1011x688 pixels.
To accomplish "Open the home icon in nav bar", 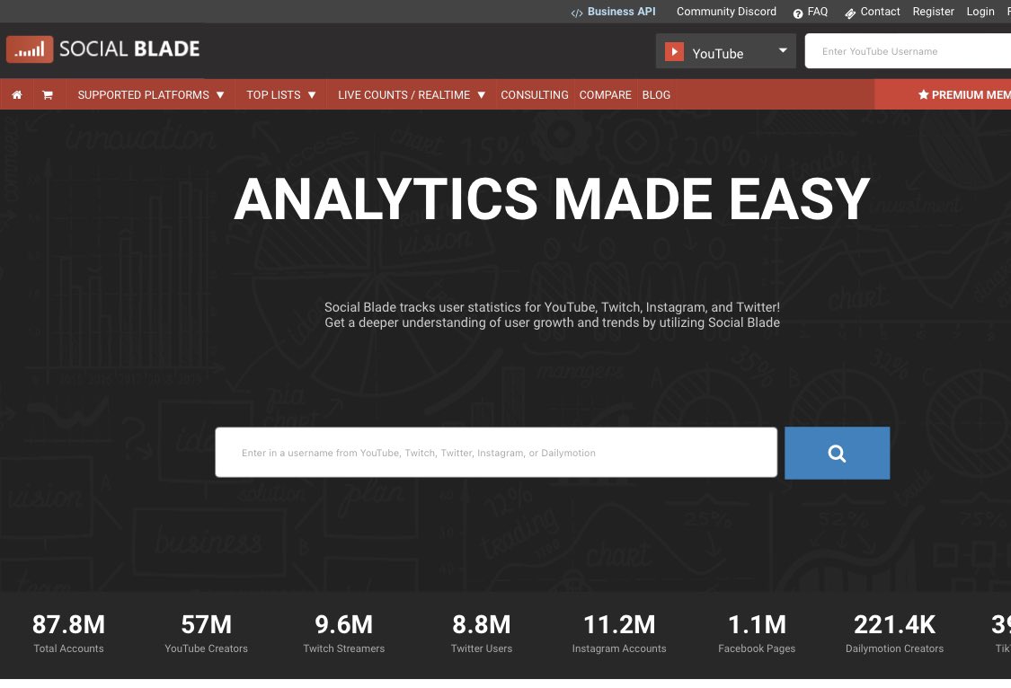I will 17,94.
